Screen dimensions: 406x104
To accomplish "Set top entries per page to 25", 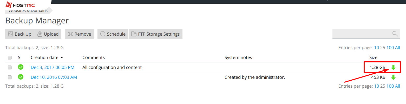I will 383,48.
